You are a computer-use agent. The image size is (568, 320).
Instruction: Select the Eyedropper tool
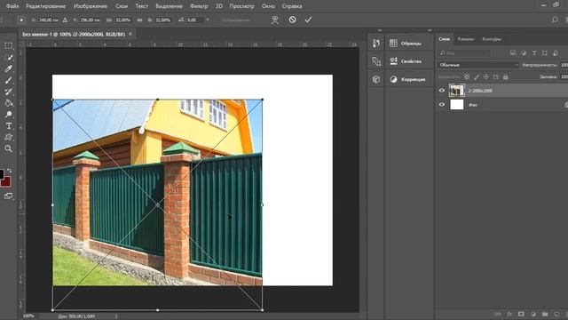pos(9,68)
